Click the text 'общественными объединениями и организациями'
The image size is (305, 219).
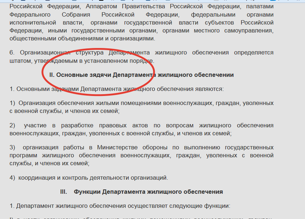[82, 38]
